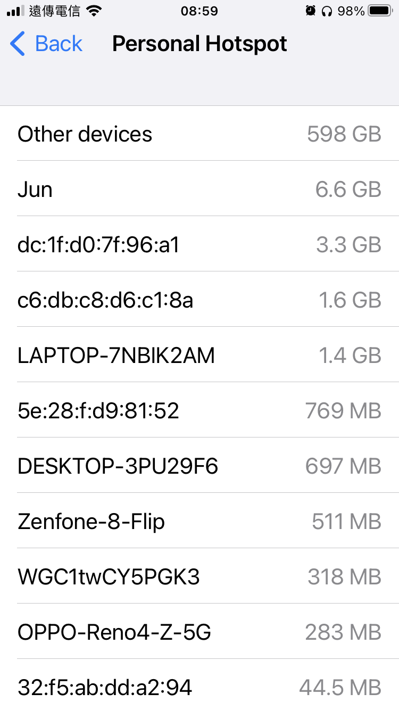Tap the blue back chevron icon
Image resolution: width=399 pixels, height=710 pixels.
(x=18, y=44)
